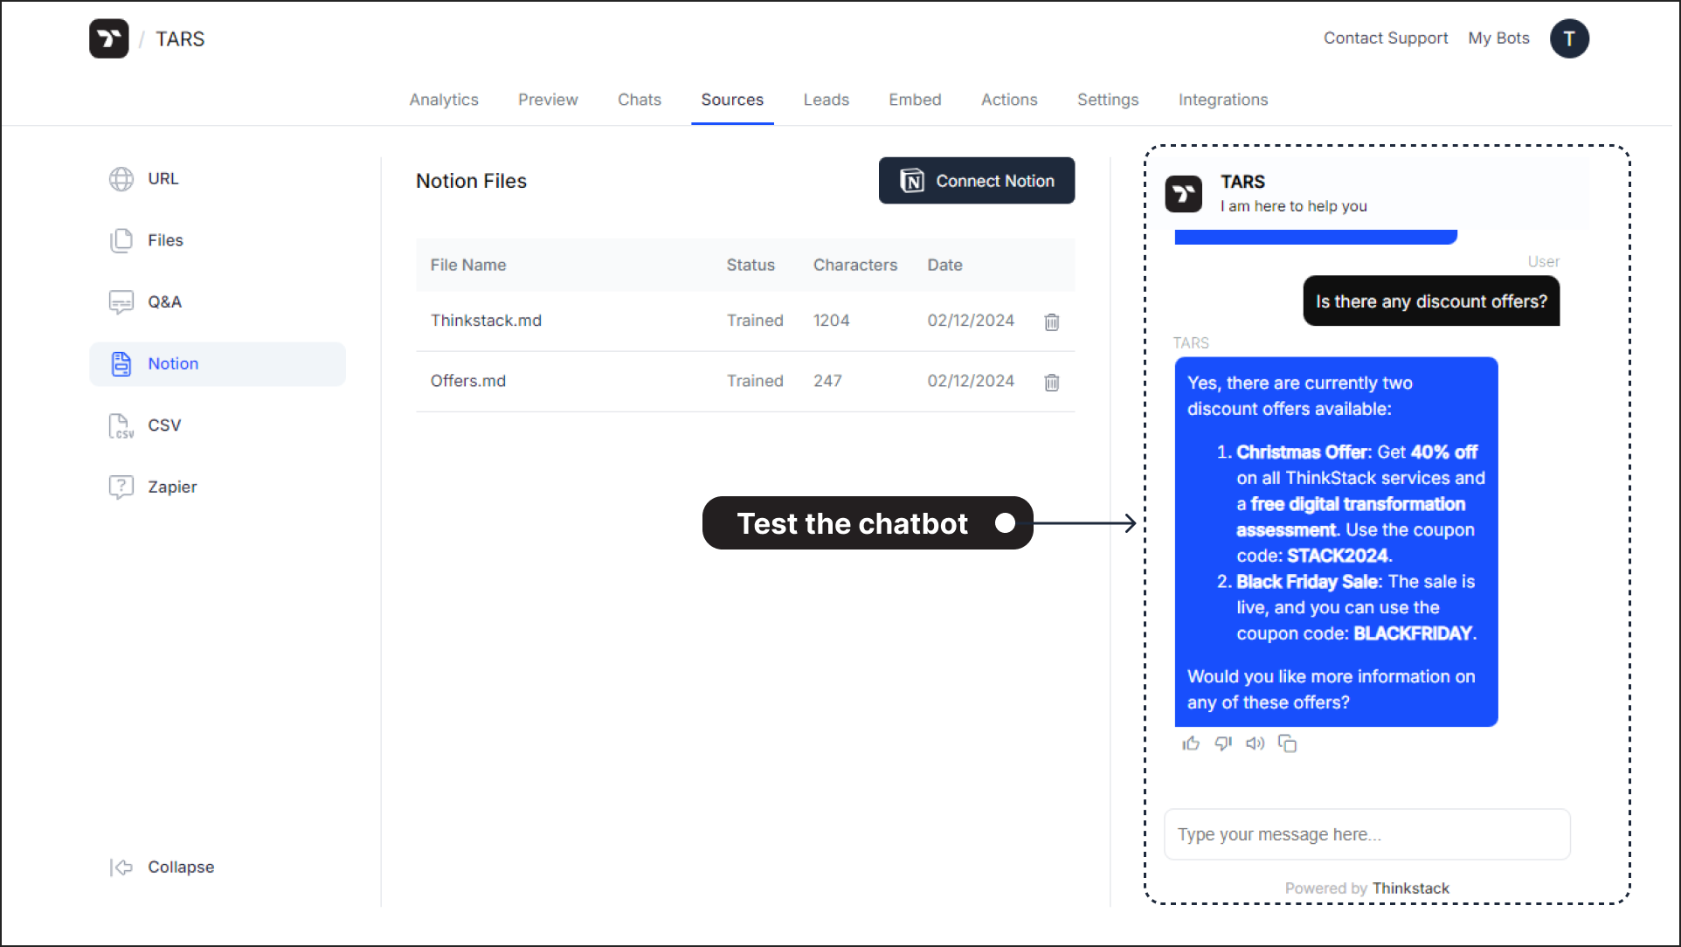
Task: Click Trained status of Offers.md
Action: tap(755, 381)
